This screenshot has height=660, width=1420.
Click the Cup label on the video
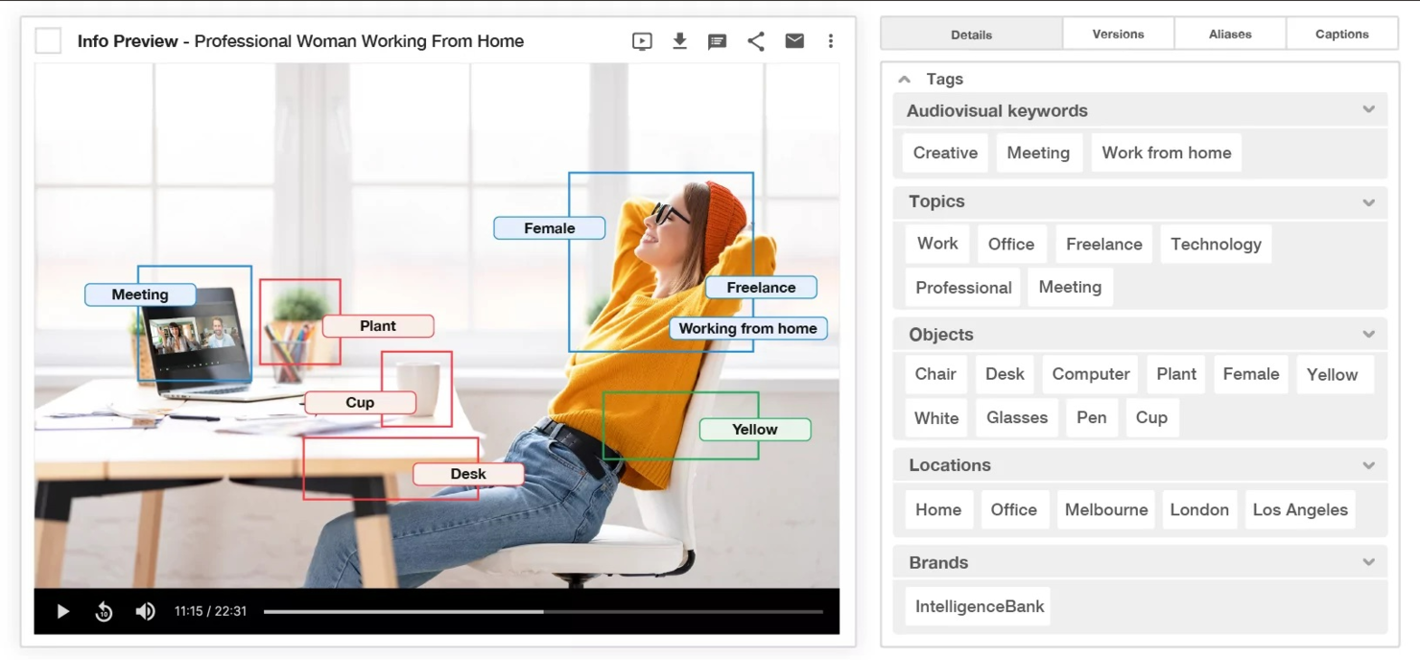coord(360,403)
